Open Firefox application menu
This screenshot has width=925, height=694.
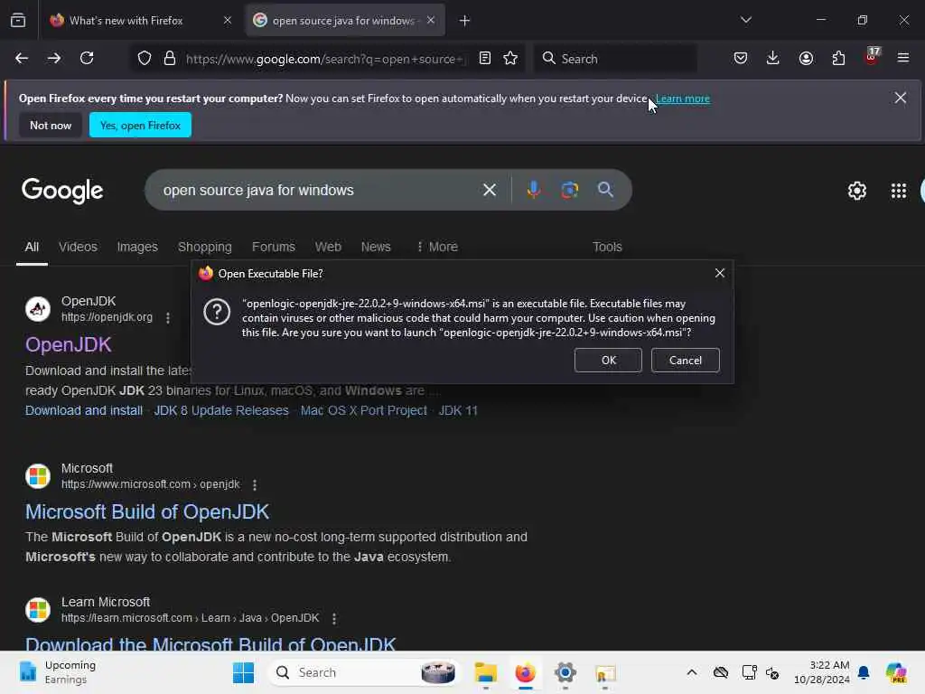point(903,58)
